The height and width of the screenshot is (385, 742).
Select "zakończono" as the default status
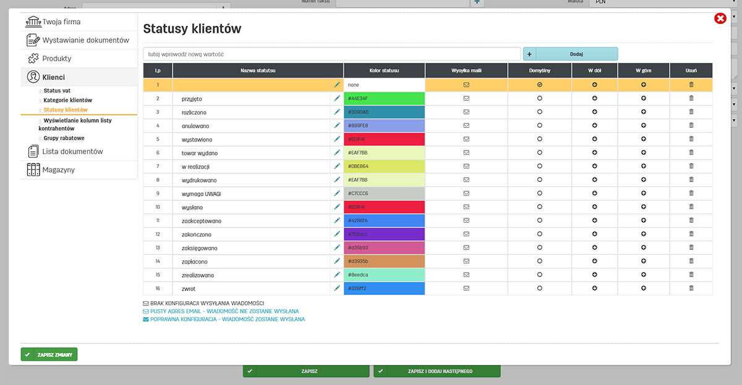pos(539,234)
